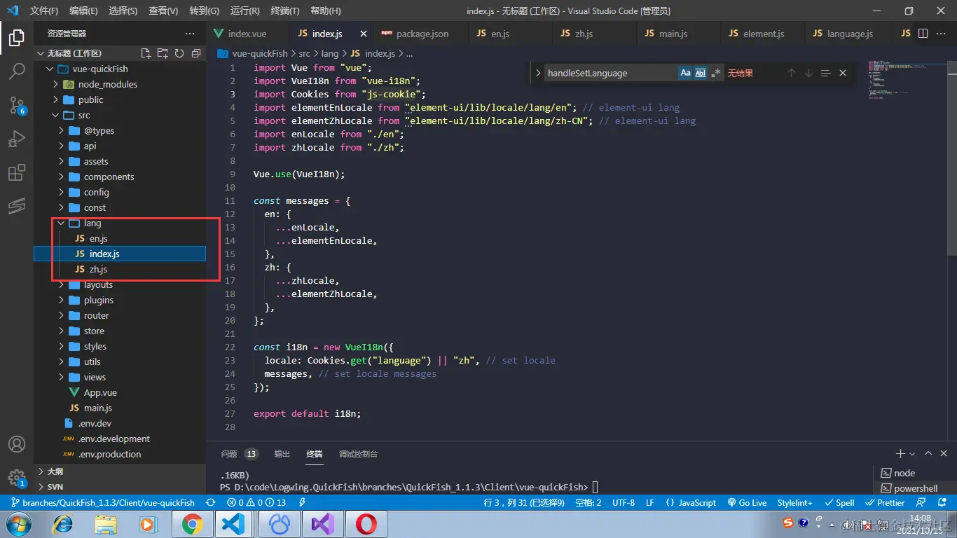957x538 pixels.
Task: Toggle Match Whole Word in find widget
Action: [701, 73]
